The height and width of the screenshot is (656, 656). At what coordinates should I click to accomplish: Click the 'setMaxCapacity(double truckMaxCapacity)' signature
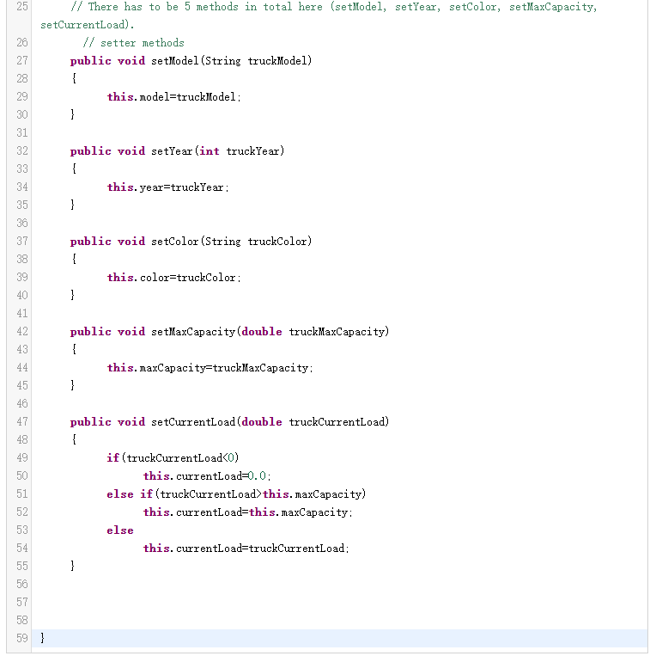pos(270,332)
